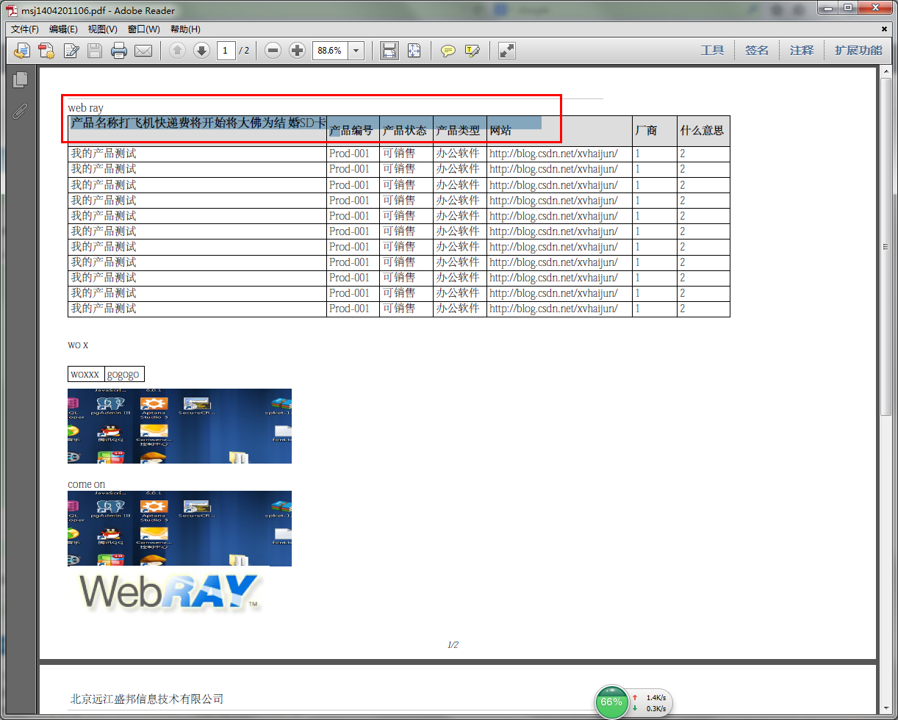Image resolution: width=898 pixels, height=720 pixels.
Task: Open the 帮助(H) menu
Action: [185, 29]
